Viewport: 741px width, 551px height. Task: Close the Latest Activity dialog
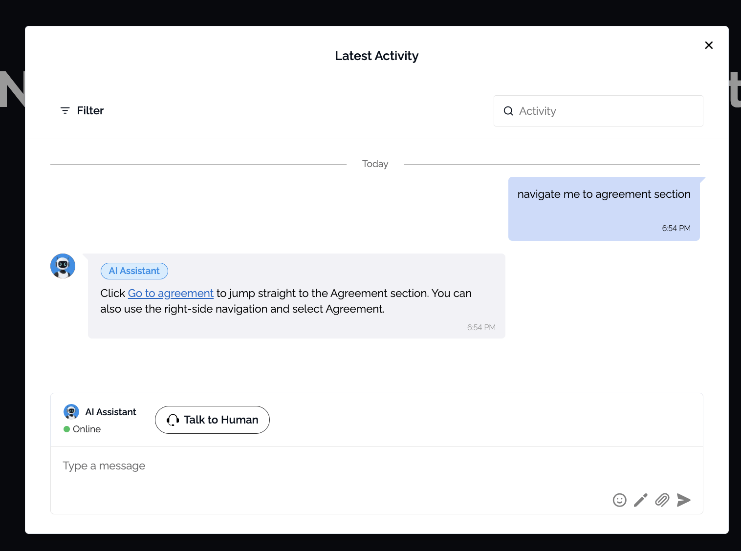click(x=709, y=45)
